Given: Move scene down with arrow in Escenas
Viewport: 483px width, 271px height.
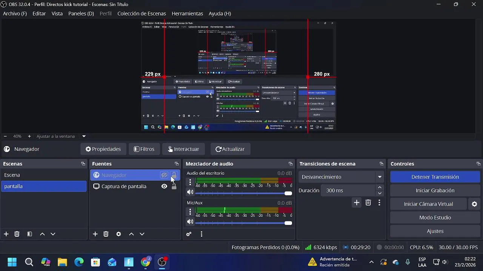Looking at the screenshot, I should point(53,234).
